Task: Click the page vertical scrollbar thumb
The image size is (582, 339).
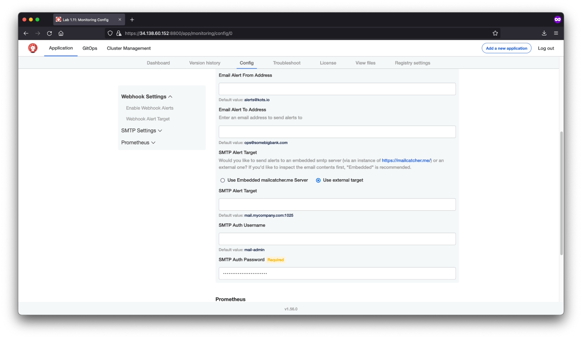Action: pos(561,193)
